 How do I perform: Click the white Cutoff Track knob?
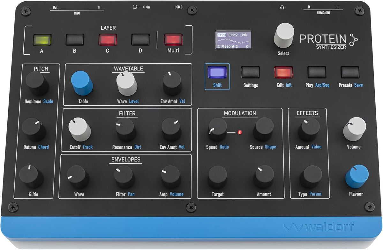[x=79, y=130]
